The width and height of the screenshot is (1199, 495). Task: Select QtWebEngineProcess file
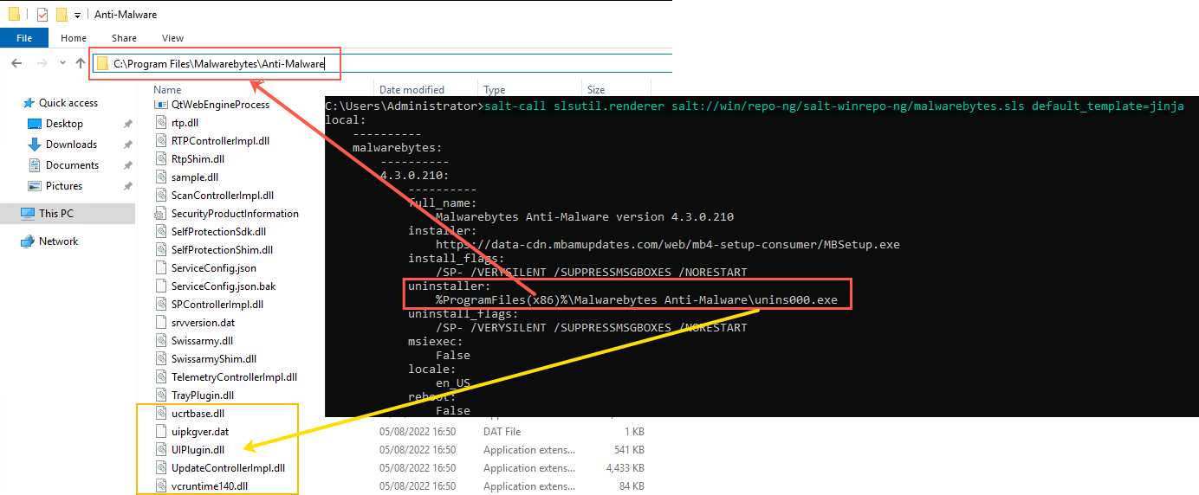click(x=220, y=105)
